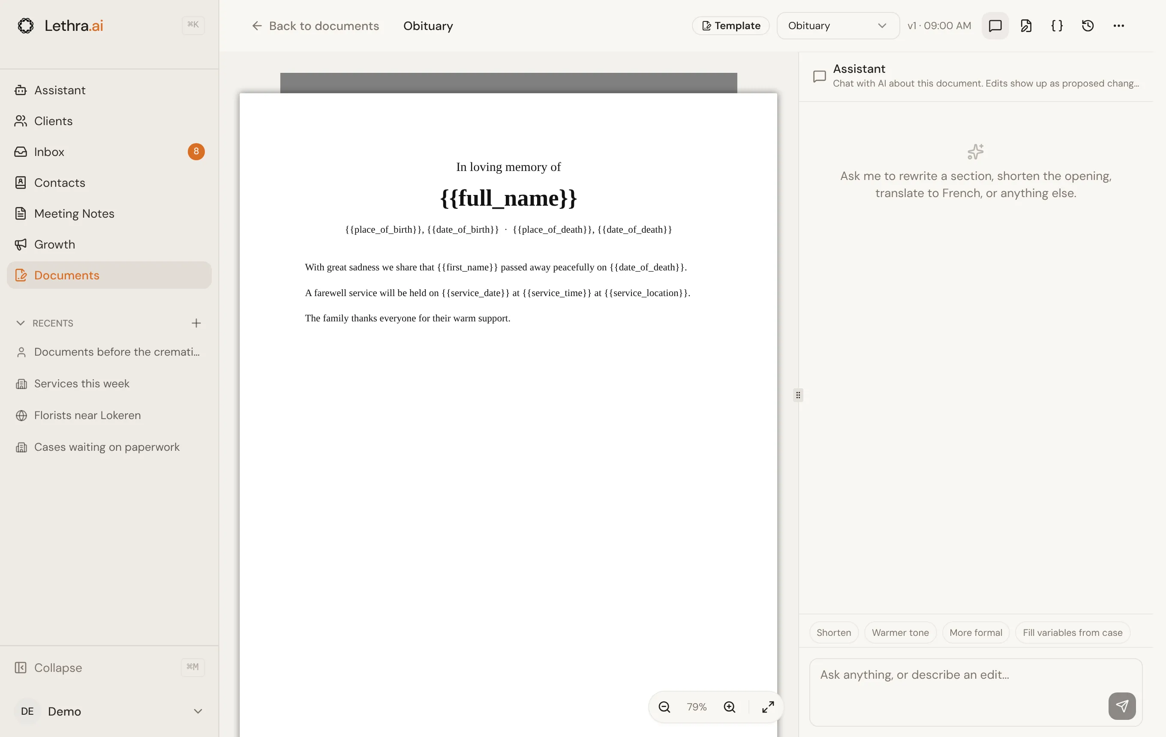The image size is (1166, 737).
Task: Click Fill variables from case
Action: click(x=1073, y=632)
